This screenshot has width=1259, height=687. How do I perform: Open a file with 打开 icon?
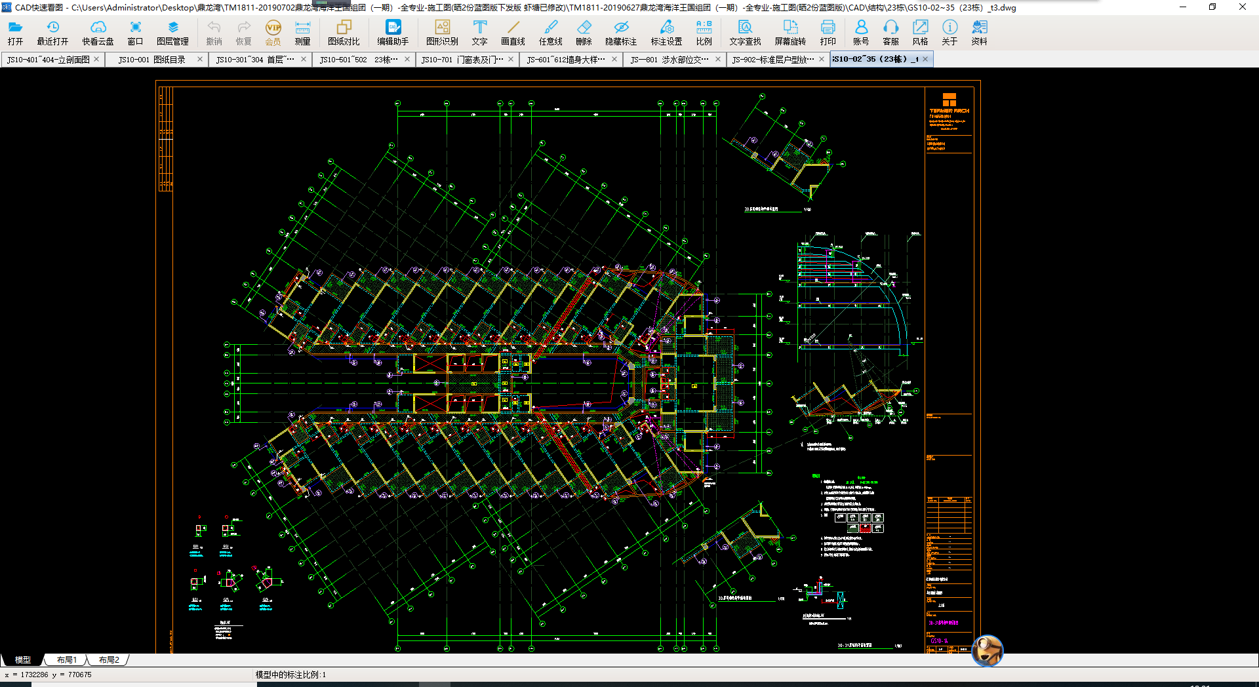pyautogui.click(x=15, y=33)
